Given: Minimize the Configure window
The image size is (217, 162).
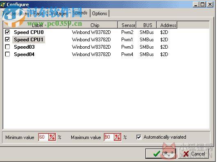Looking at the screenshot, I should 196,4.
